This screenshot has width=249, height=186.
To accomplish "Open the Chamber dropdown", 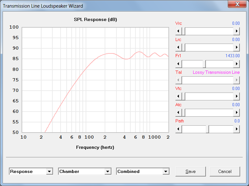I will click(x=85, y=171).
